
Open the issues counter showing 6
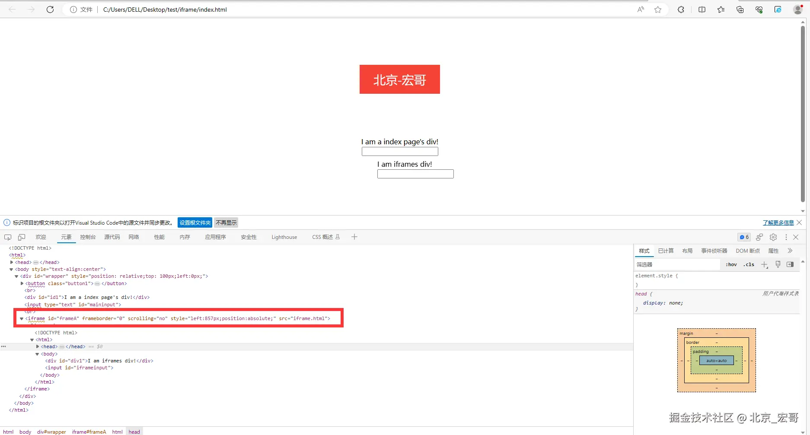click(x=744, y=237)
